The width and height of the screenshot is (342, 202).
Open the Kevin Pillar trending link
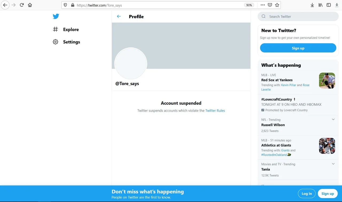click(x=289, y=85)
